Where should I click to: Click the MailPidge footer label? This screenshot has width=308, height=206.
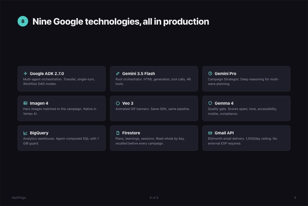(19, 198)
